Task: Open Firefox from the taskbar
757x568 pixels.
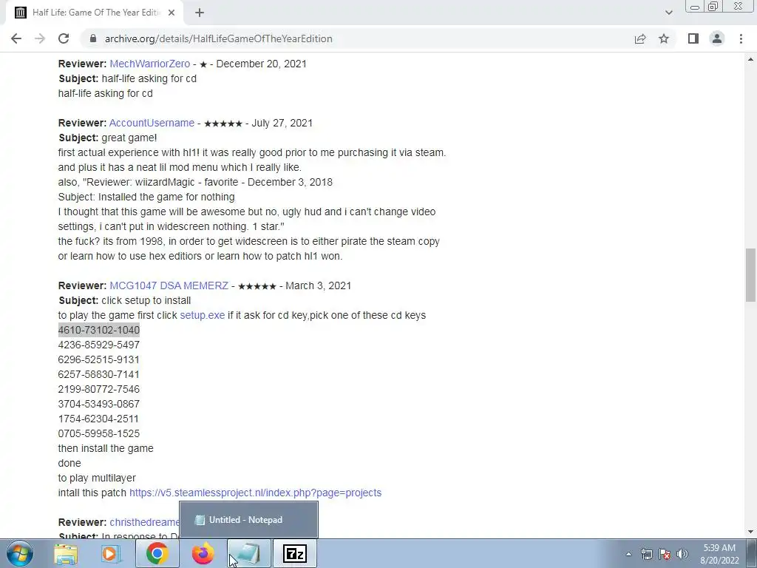Action: point(203,553)
